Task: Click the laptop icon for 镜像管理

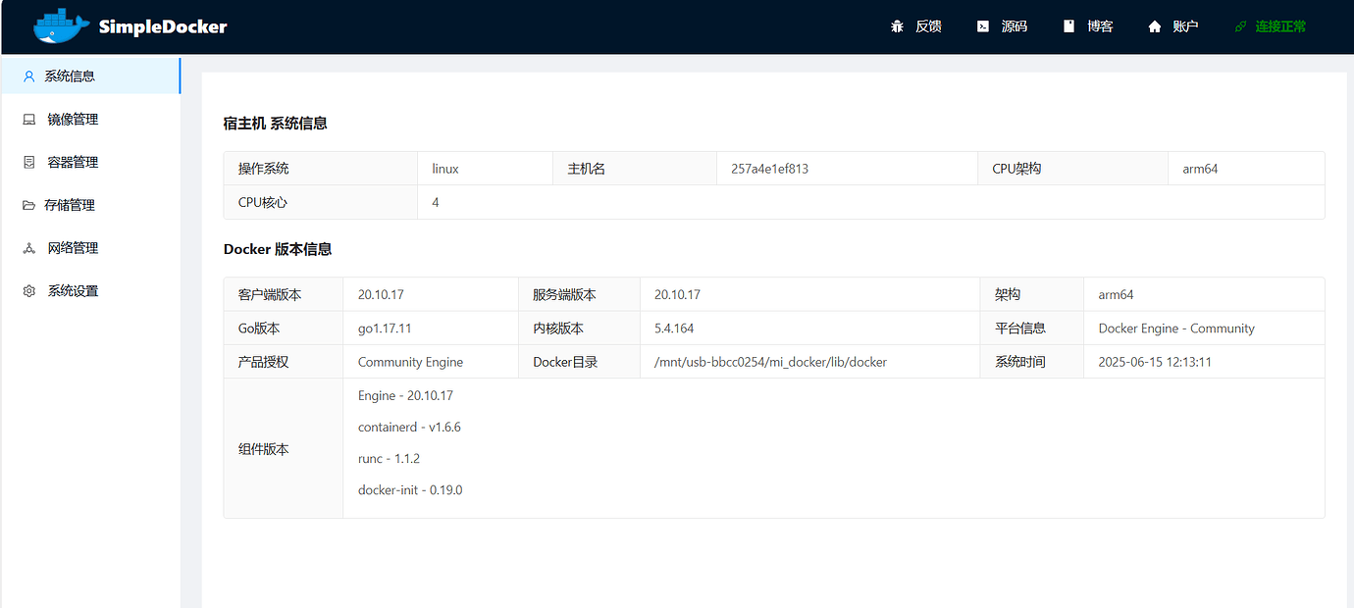Action: (29, 119)
